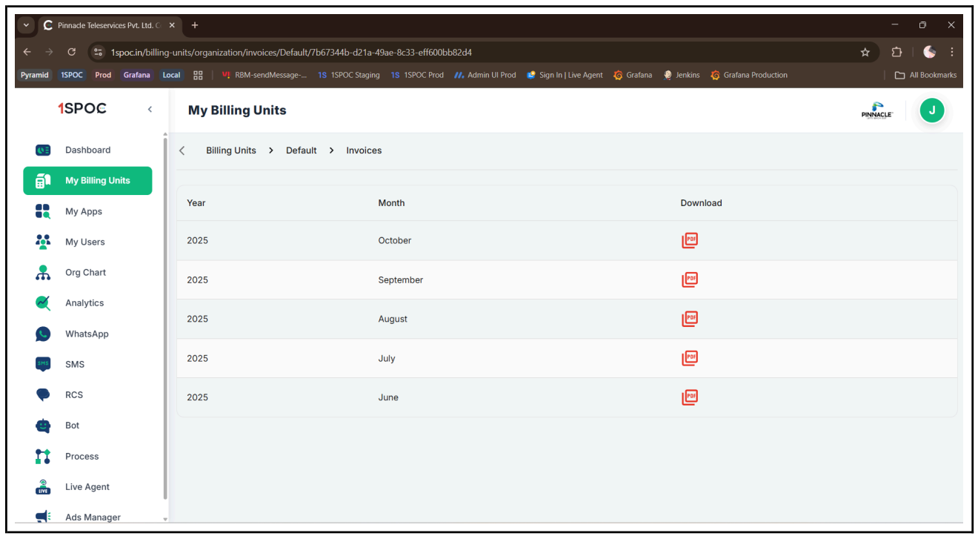Open the browser extensions menu

[897, 52]
